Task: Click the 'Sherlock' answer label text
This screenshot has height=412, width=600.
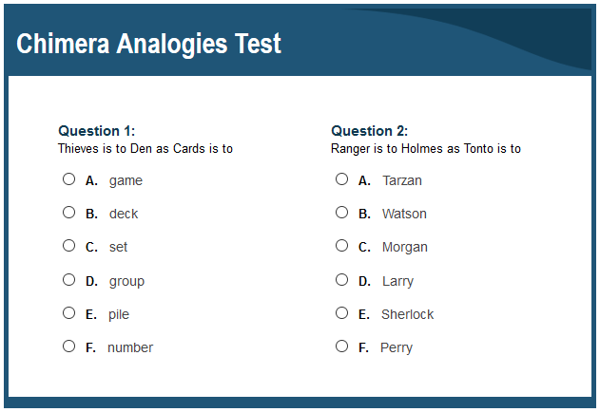Action: point(408,314)
